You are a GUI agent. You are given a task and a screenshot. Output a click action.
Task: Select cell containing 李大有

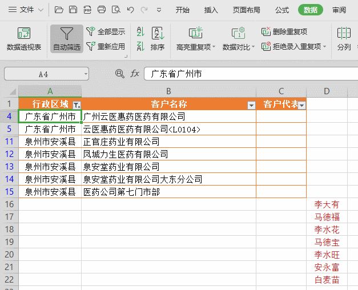(x=327, y=204)
